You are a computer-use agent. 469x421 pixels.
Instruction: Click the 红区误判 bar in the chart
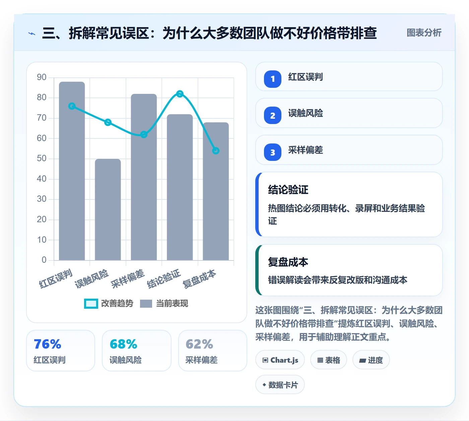coord(72,171)
